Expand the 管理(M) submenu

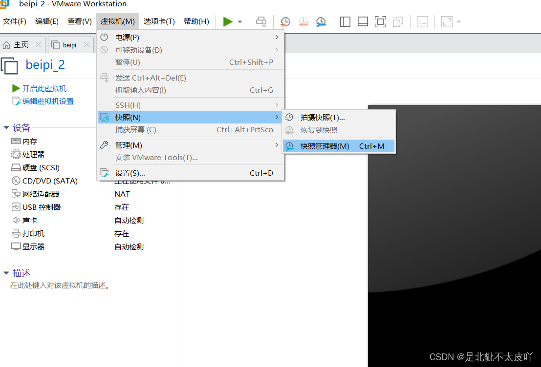[x=191, y=145]
